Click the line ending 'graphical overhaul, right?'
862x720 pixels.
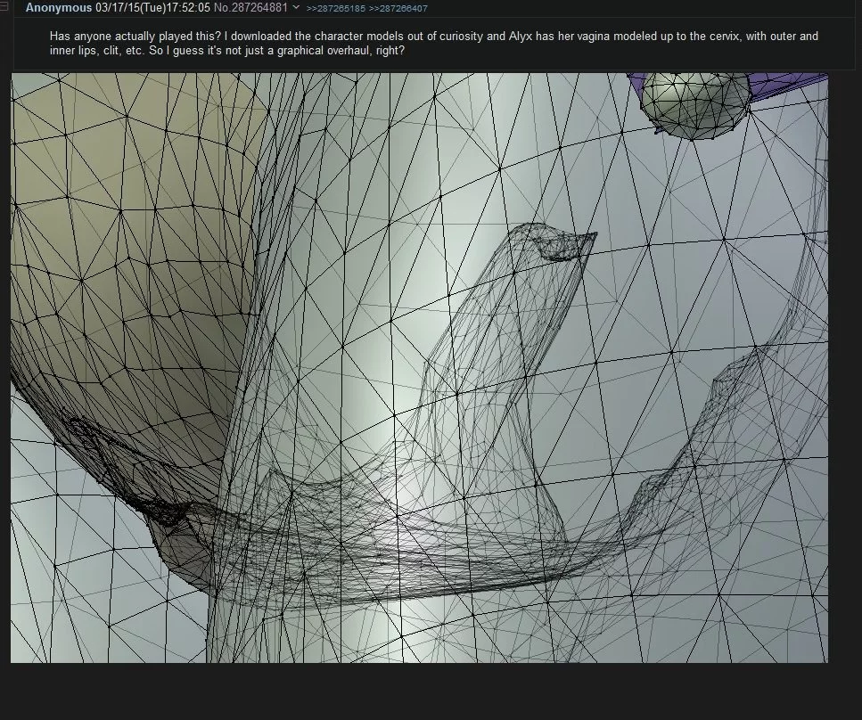click(227, 51)
